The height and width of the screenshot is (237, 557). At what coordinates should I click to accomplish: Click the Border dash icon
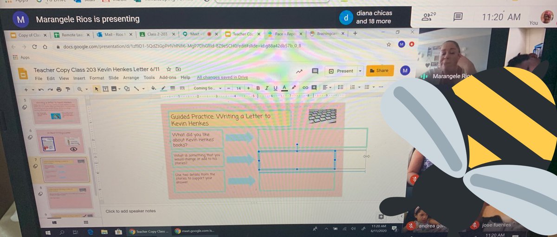[x=182, y=88]
